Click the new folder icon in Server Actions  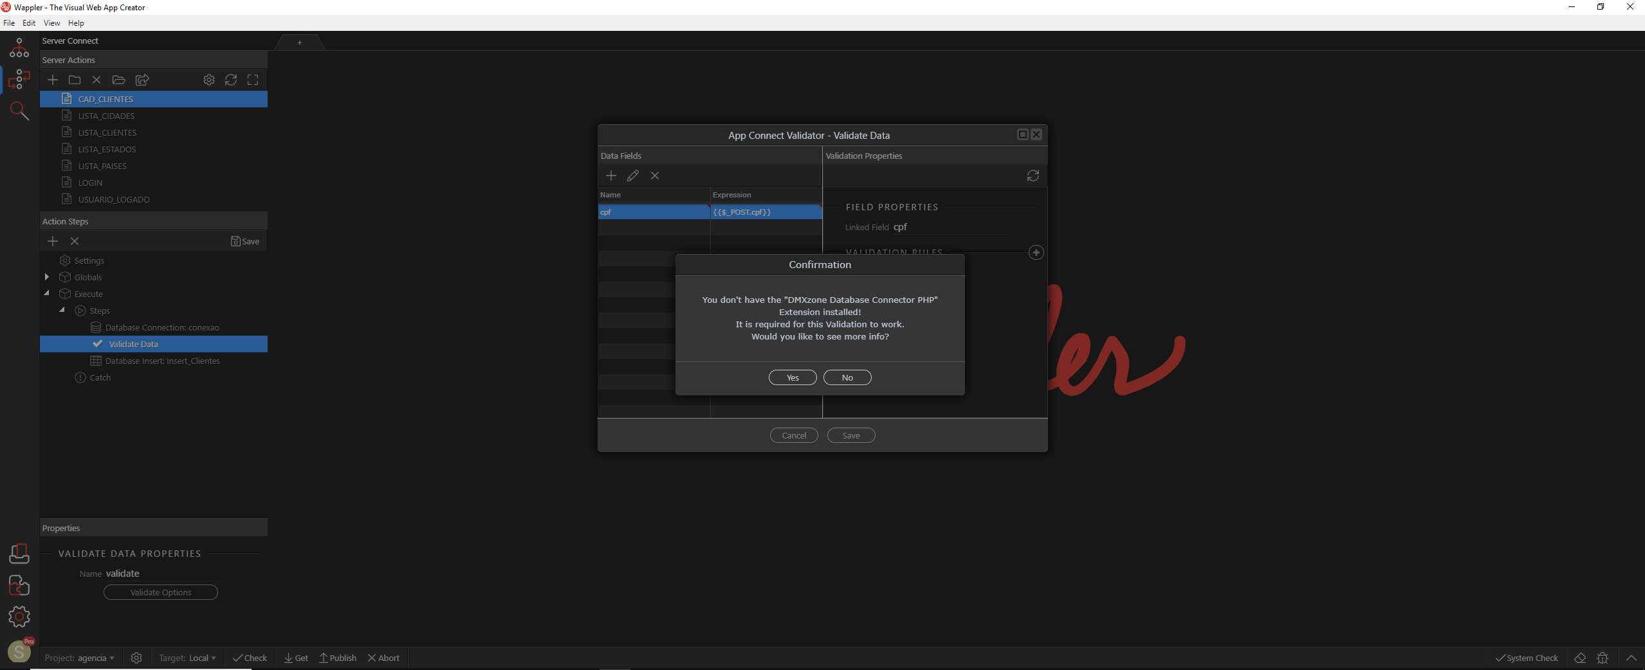75,80
